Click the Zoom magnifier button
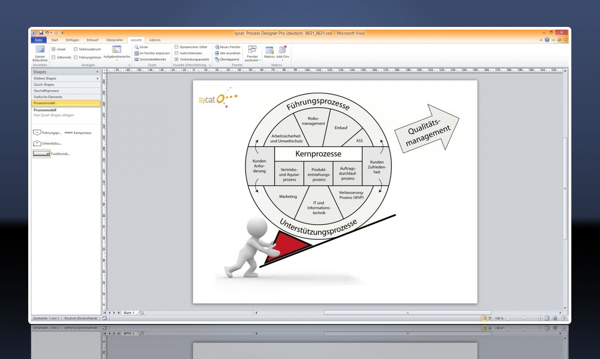Screen dimensions: 600x359 click(x=141, y=47)
